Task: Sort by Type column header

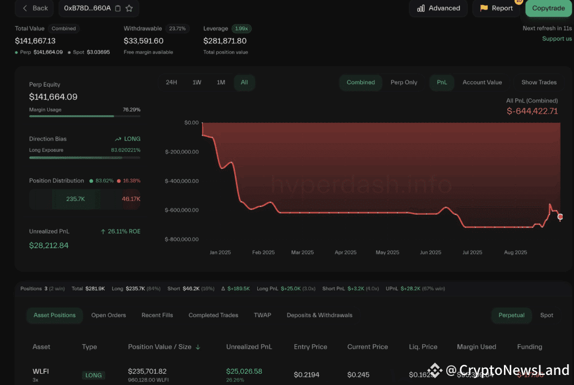Action: coord(89,347)
